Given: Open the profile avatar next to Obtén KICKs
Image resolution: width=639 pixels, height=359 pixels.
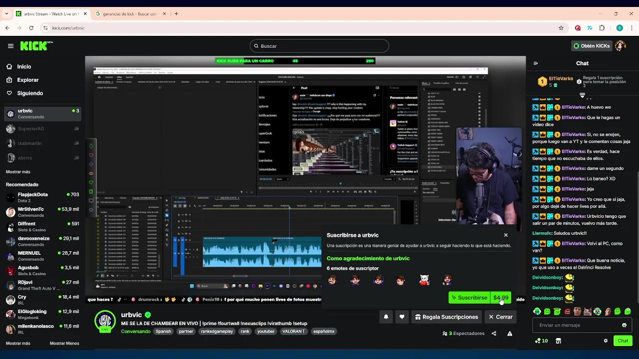Looking at the screenshot, I should pyautogui.click(x=620, y=46).
